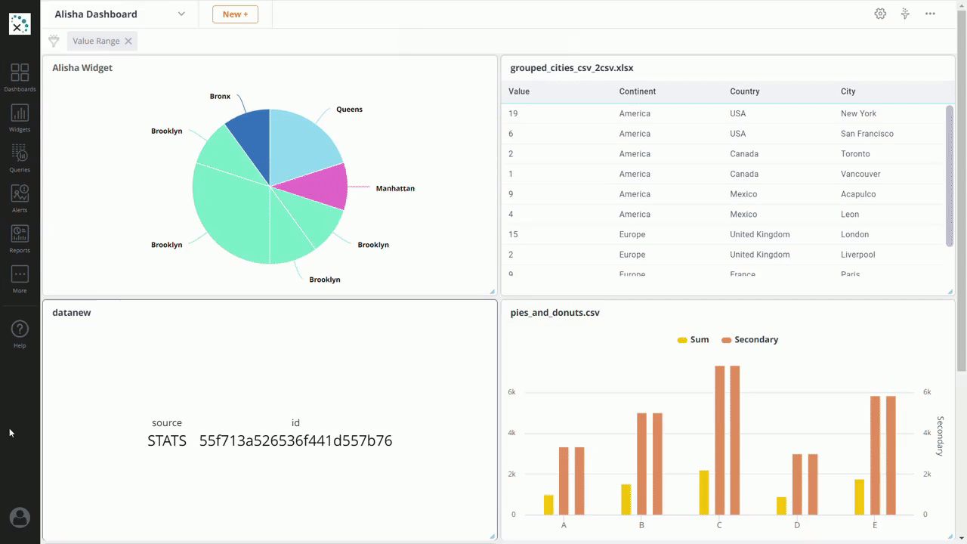
Task: Open Help from the sidebar
Action: (20, 330)
